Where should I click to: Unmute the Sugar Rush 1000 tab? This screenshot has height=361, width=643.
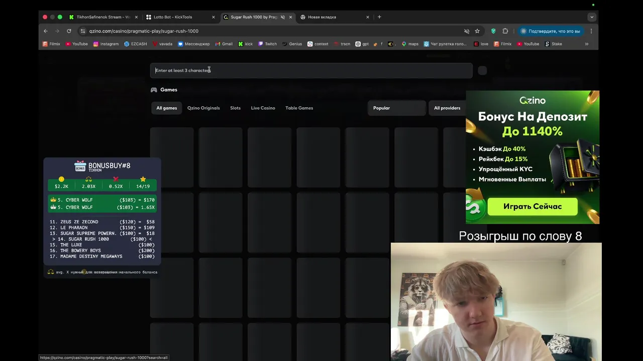point(283,17)
